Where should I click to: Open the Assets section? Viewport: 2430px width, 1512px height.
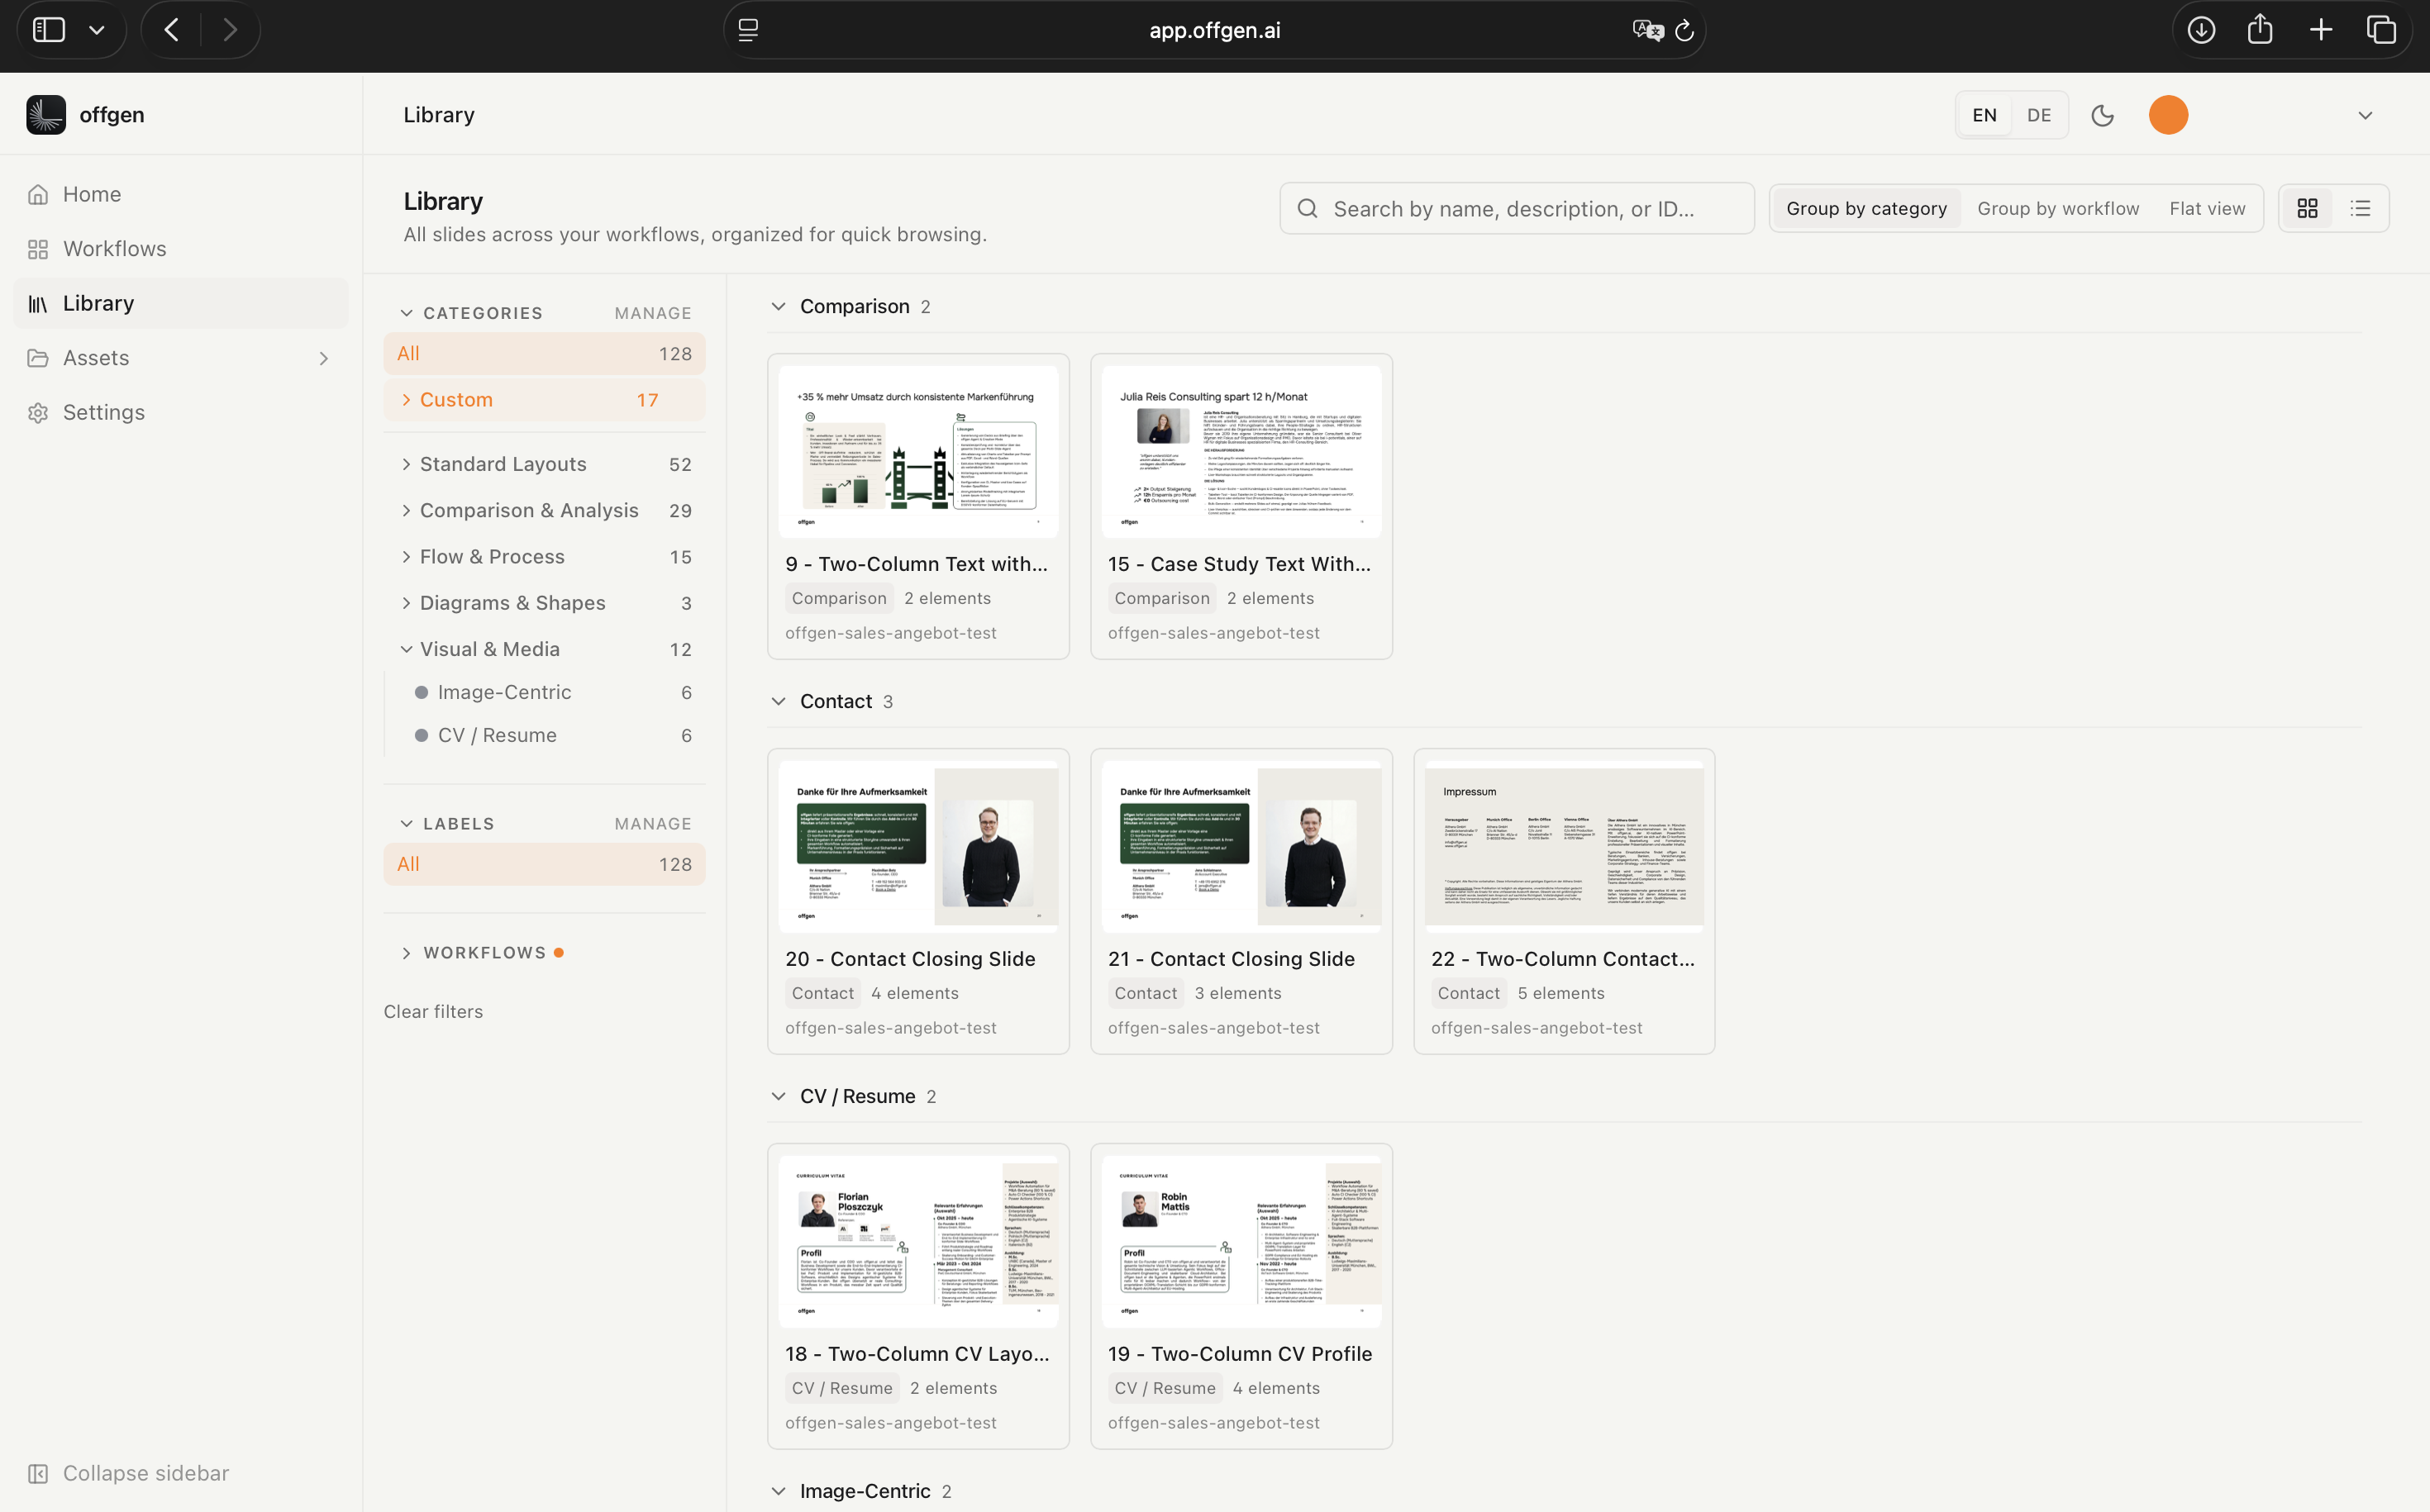click(180, 358)
